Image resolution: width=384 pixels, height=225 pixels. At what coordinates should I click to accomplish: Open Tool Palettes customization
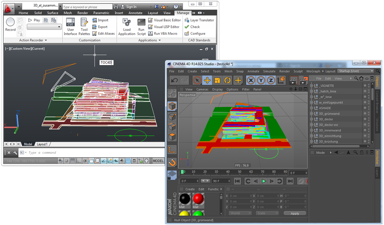(x=84, y=27)
